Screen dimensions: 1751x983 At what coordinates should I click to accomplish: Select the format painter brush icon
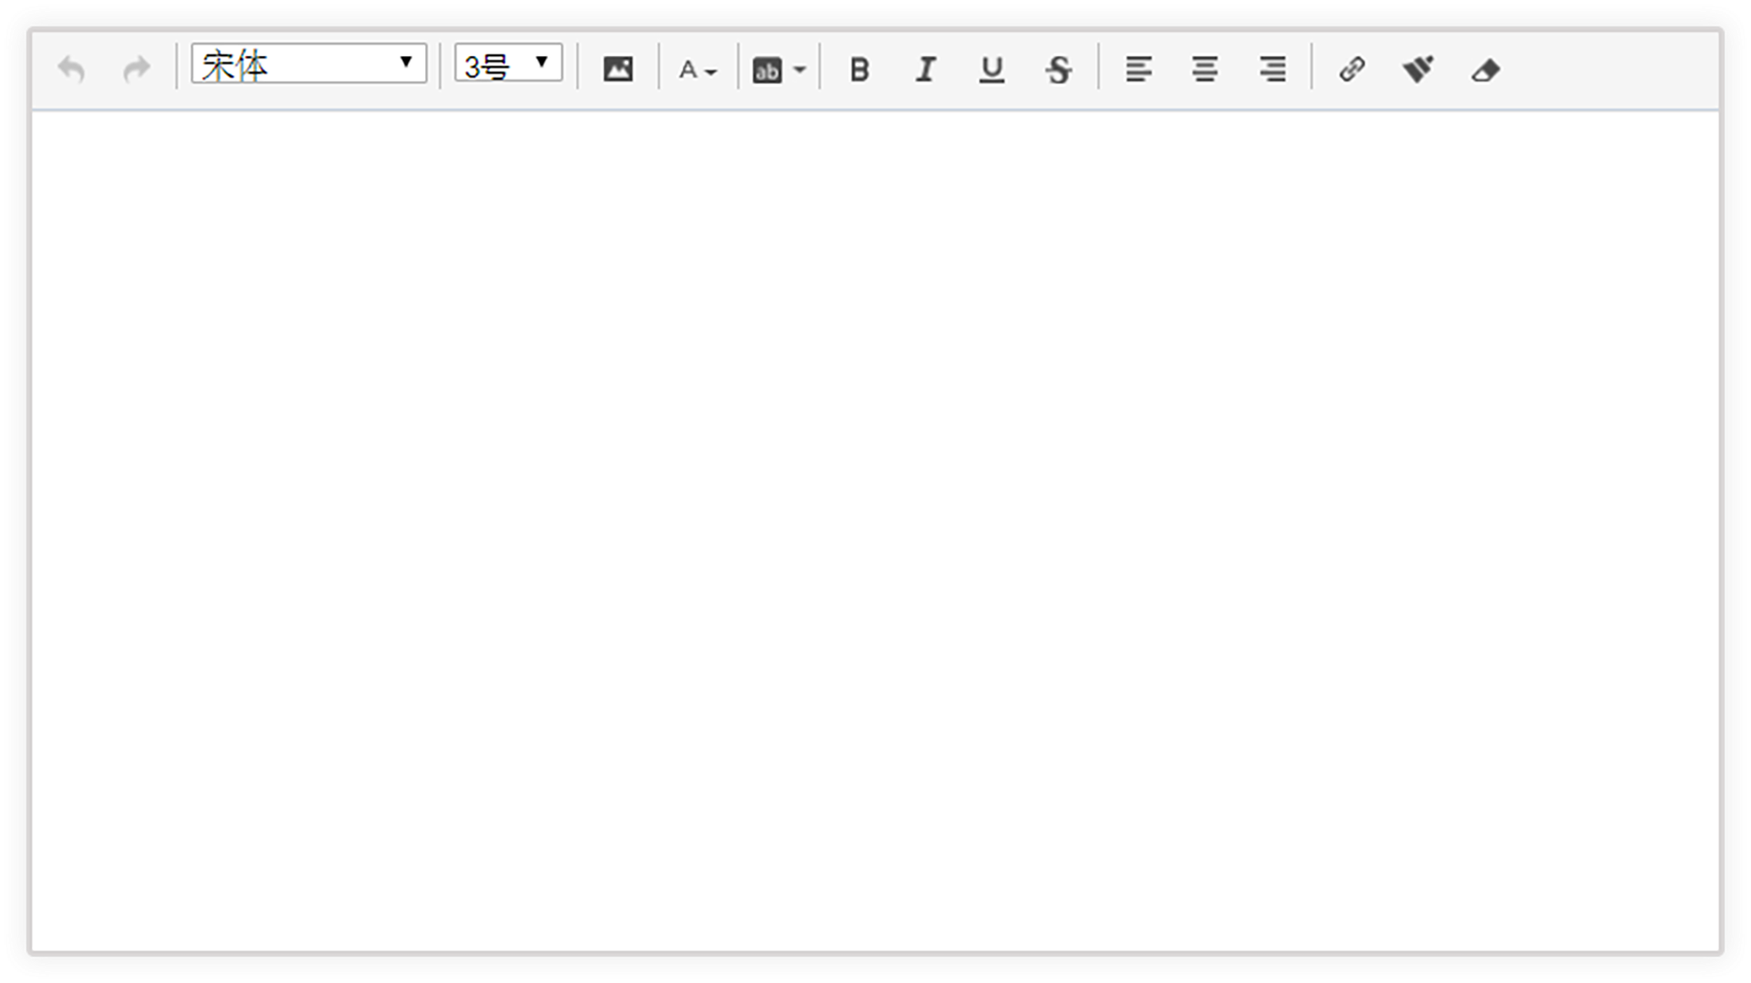pos(1418,69)
